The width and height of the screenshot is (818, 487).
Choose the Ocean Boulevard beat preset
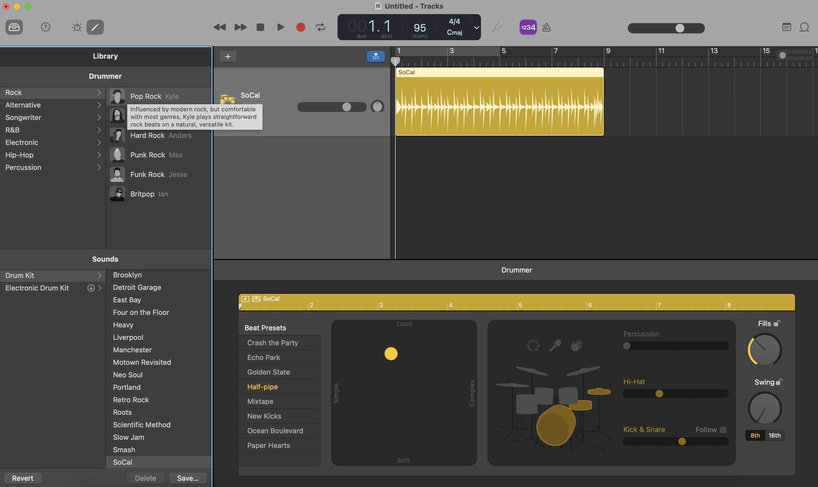(275, 431)
